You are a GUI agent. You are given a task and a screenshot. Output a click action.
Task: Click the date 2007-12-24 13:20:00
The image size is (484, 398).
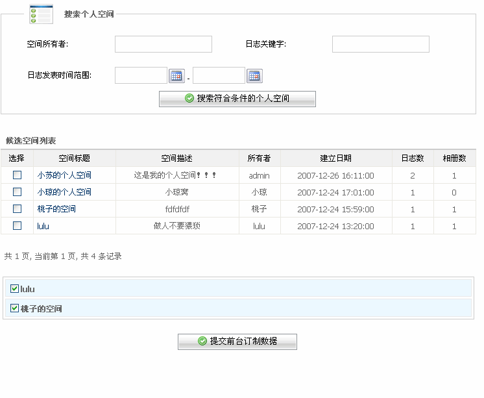(336, 226)
